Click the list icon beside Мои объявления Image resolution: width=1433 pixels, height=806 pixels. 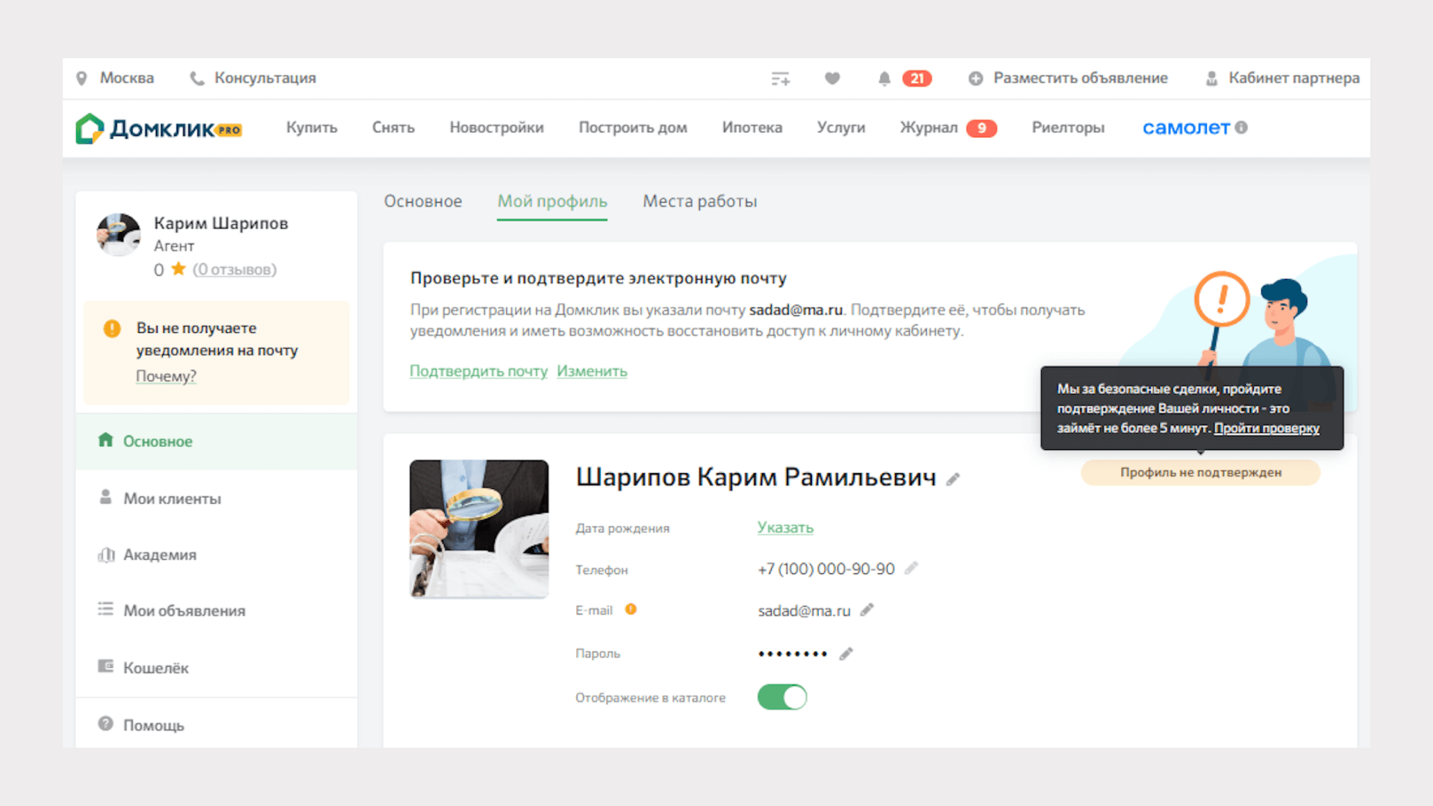pos(106,609)
